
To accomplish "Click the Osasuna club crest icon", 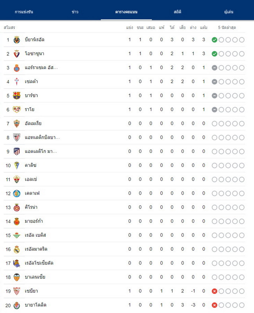I will pyautogui.click(x=17, y=54).
